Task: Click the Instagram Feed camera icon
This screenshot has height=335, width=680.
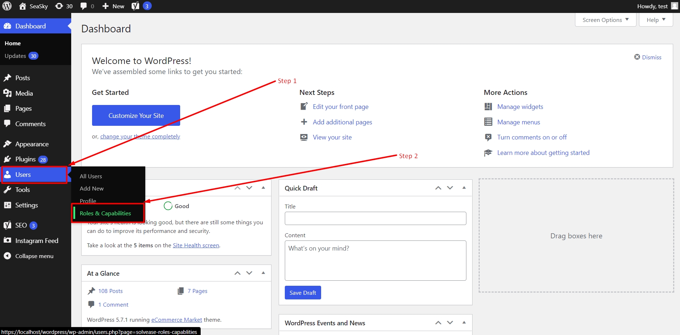Action: 7,240
